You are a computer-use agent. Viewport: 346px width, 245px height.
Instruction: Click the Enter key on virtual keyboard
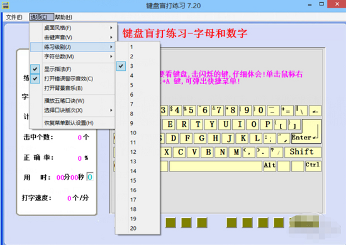(x=306, y=132)
